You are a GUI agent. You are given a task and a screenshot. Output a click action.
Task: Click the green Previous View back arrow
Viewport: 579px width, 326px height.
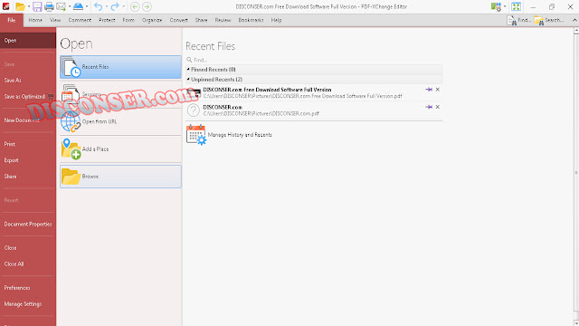pos(135,6)
